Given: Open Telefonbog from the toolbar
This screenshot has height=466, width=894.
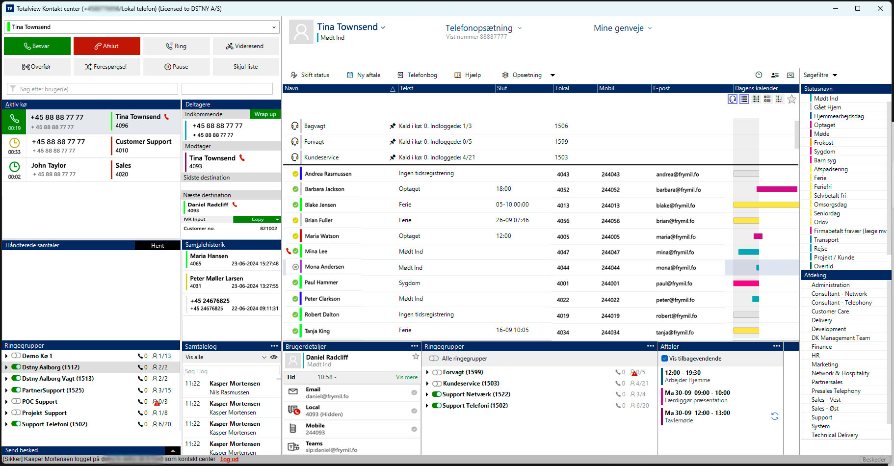Looking at the screenshot, I should tap(417, 75).
